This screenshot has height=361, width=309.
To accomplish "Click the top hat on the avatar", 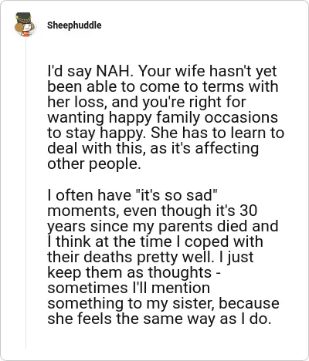I will tap(23, 18).
